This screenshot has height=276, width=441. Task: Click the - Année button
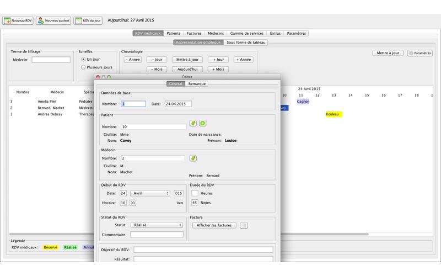[x=133, y=60]
